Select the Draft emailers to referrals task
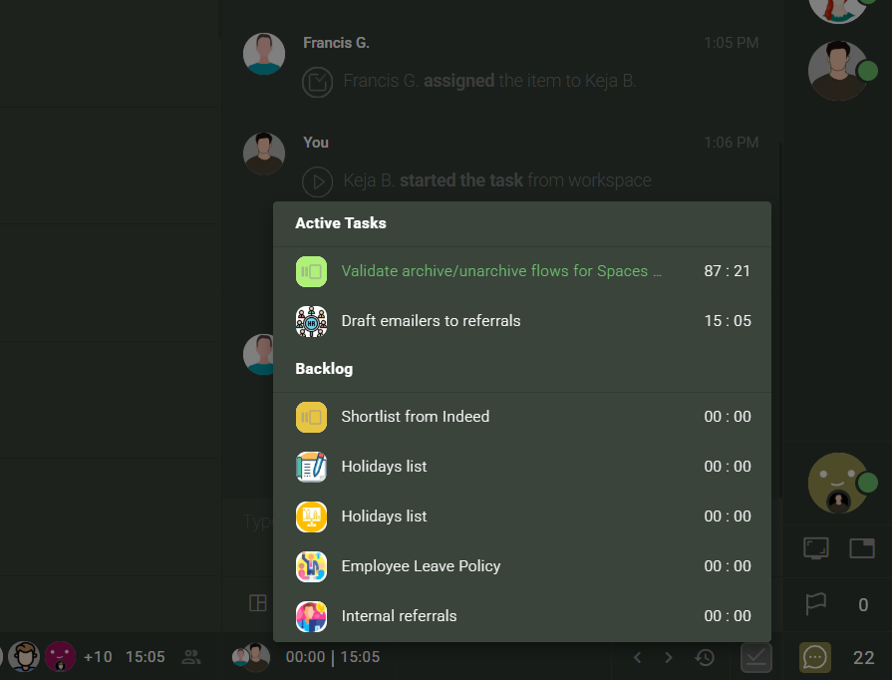892x680 pixels. (x=431, y=321)
